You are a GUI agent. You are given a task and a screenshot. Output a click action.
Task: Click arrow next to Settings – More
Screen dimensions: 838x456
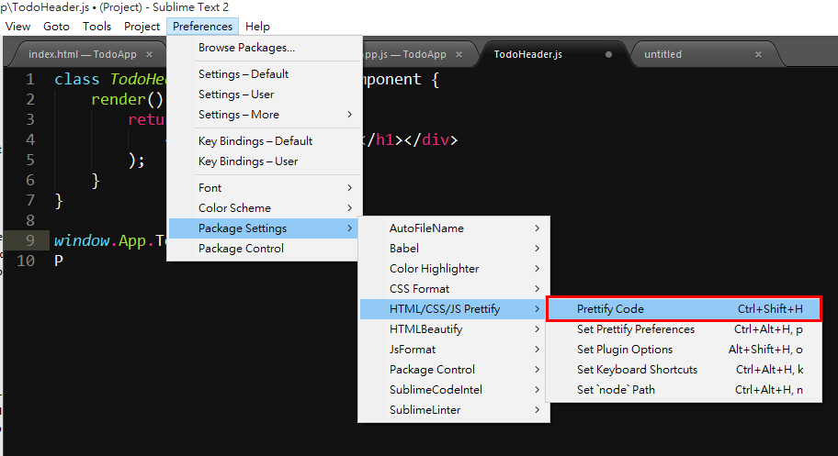349,115
